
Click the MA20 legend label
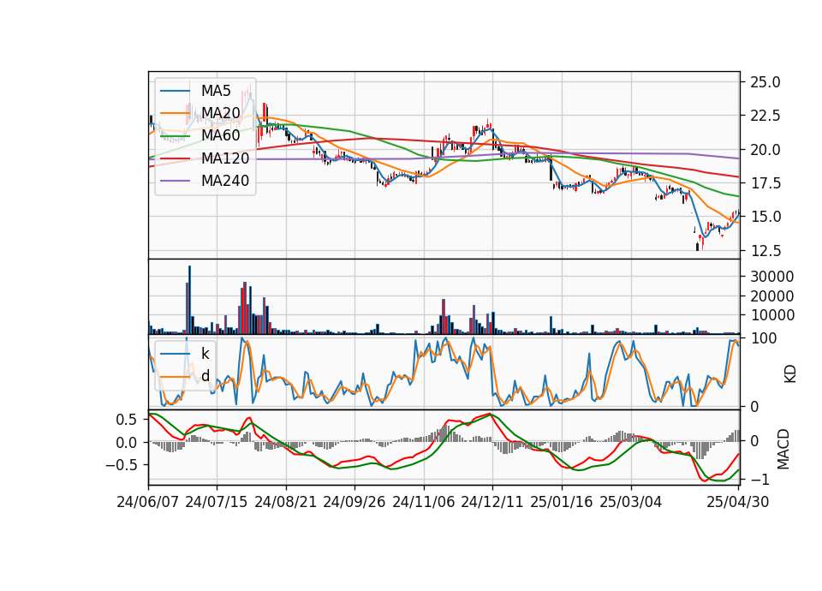click(x=220, y=113)
